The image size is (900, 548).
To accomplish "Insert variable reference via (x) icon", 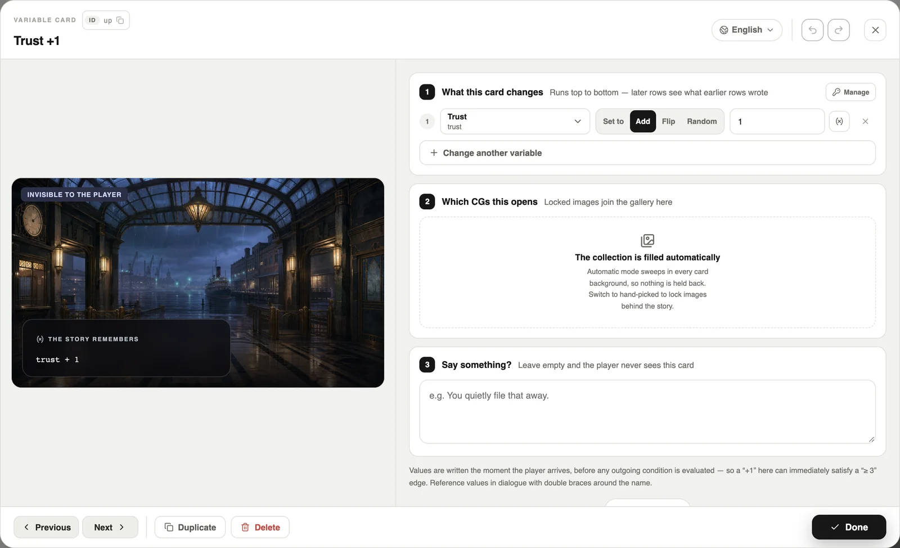I will pyautogui.click(x=839, y=122).
